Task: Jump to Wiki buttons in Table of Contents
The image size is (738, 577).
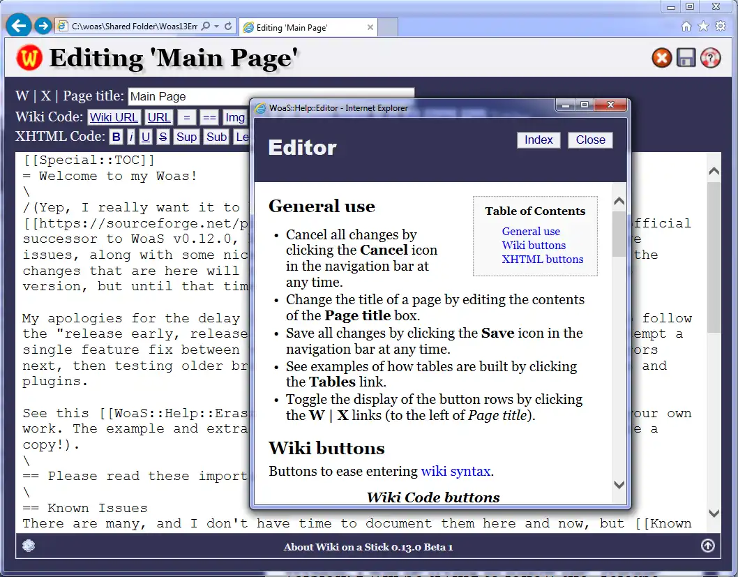Action: click(534, 245)
